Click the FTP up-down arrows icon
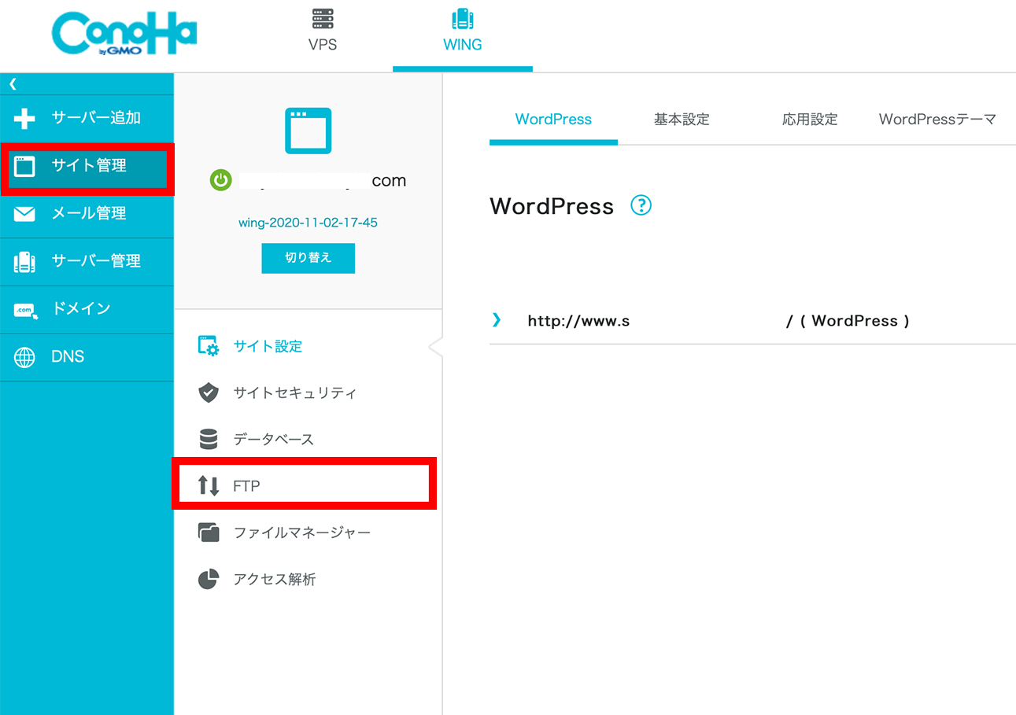Screen dimensions: 1016x715 tap(209, 485)
